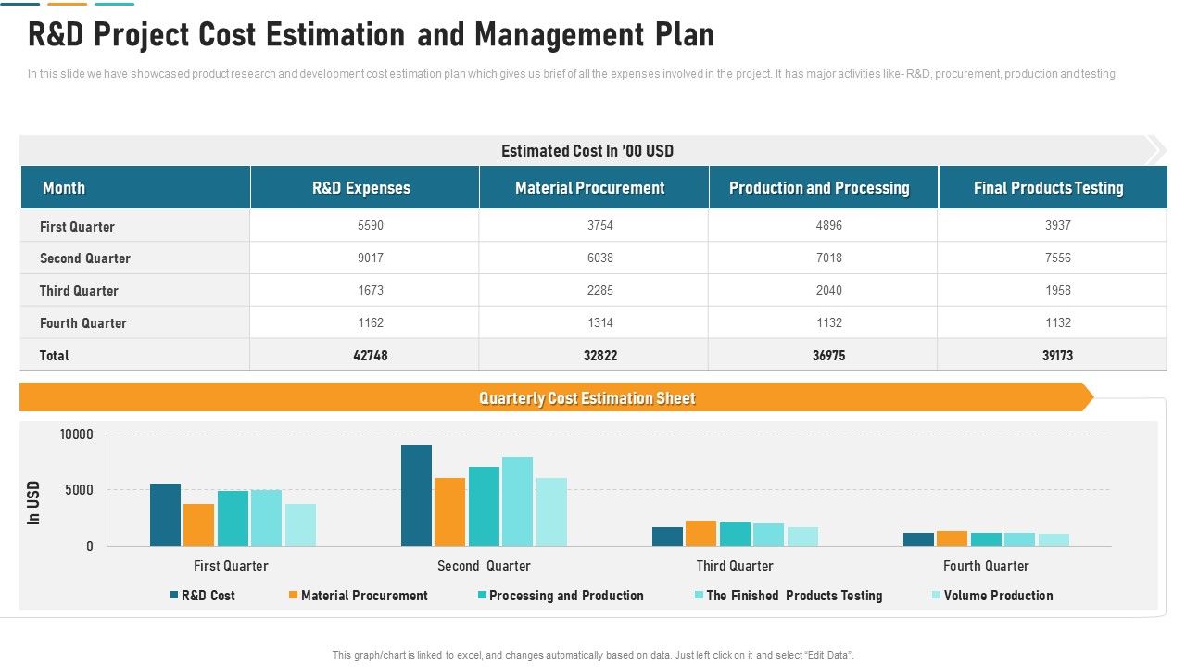Image resolution: width=1186 pixels, height=667 pixels.
Task: Select the Material Procurement legend label
Action: (x=364, y=596)
